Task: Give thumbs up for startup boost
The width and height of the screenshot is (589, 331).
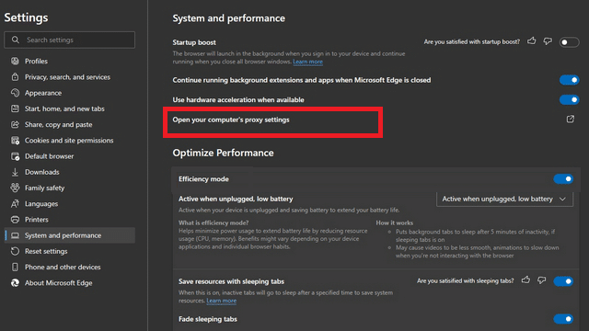Action: tap(532, 40)
